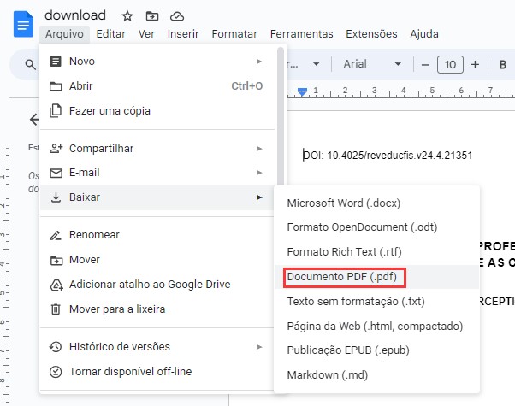Select Mover para a lixeira
This screenshot has height=406, width=515.
pyautogui.click(x=157, y=309)
